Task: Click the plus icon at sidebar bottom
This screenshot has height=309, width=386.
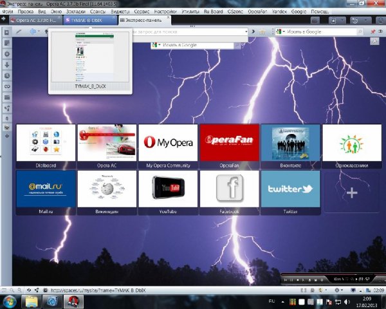Action: click(x=7, y=136)
